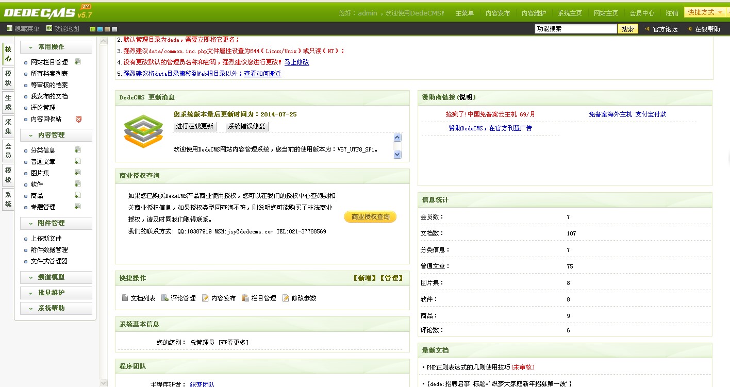Screen dimensions: 730x387
Task: Click the add icon beside 商品
Action: 78,195
